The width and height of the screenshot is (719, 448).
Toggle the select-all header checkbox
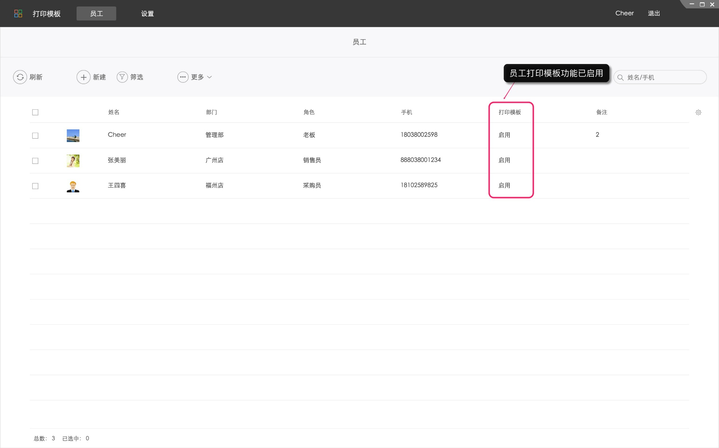coord(35,112)
